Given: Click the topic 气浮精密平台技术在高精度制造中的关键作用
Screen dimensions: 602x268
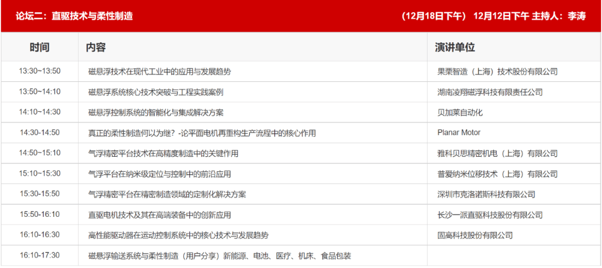Looking at the screenshot, I should click(163, 153).
